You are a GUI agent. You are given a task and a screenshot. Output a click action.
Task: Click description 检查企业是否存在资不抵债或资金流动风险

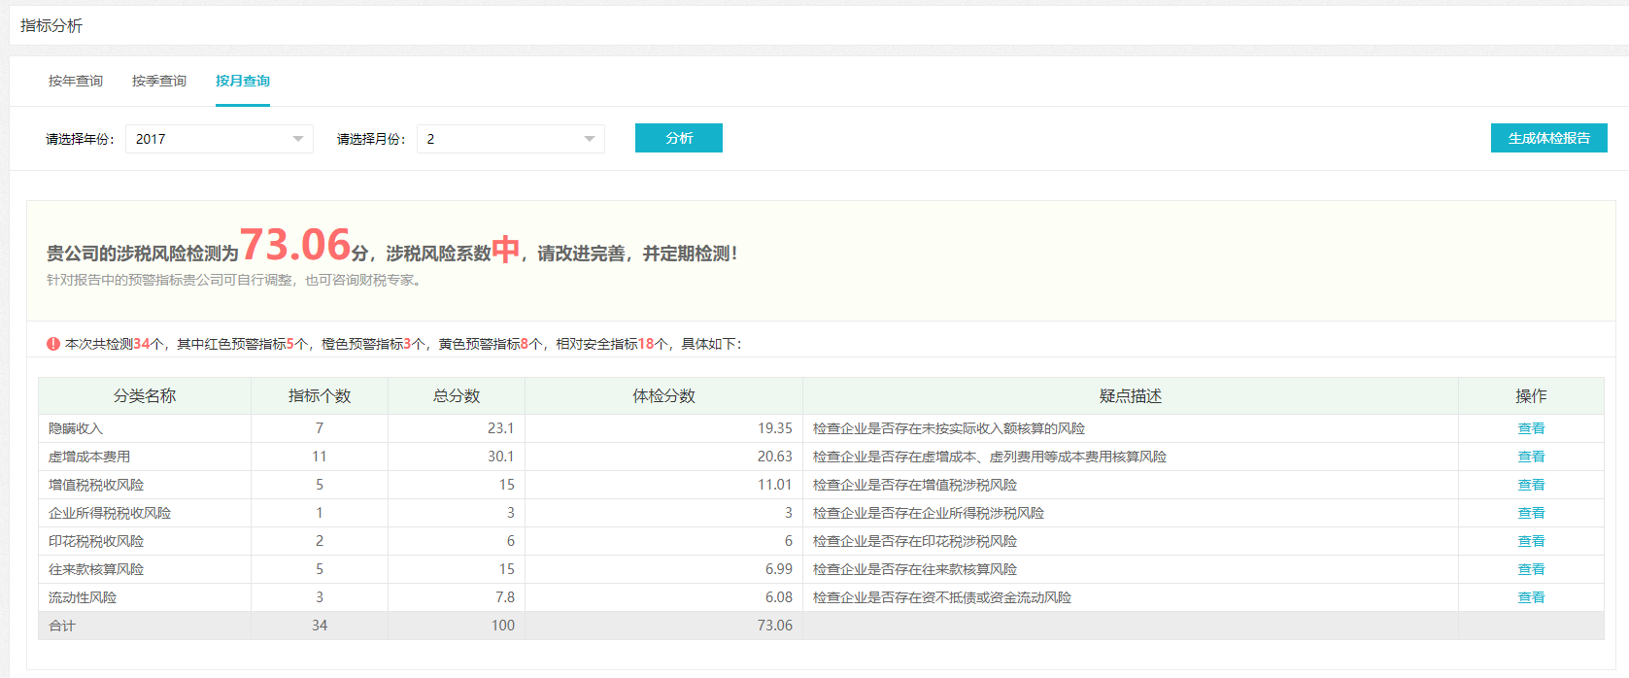click(x=942, y=597)
